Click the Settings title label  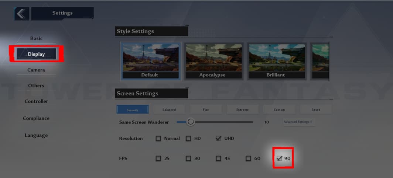point(62,13)
